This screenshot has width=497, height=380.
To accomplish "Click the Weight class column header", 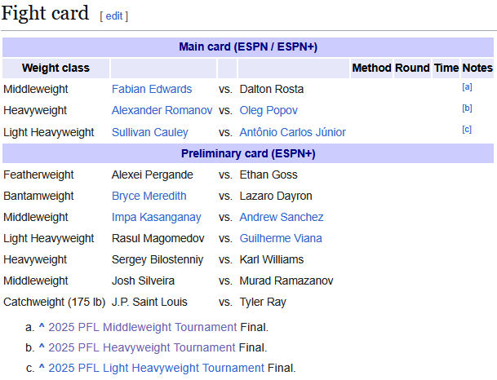I will coord(55,68).
